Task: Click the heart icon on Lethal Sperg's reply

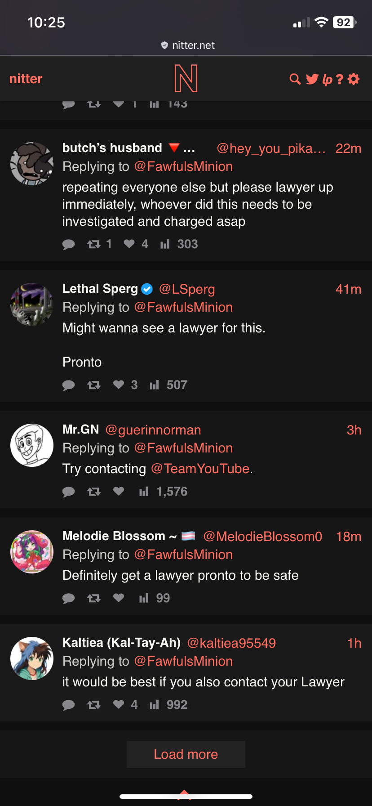Action: [119, 385]
